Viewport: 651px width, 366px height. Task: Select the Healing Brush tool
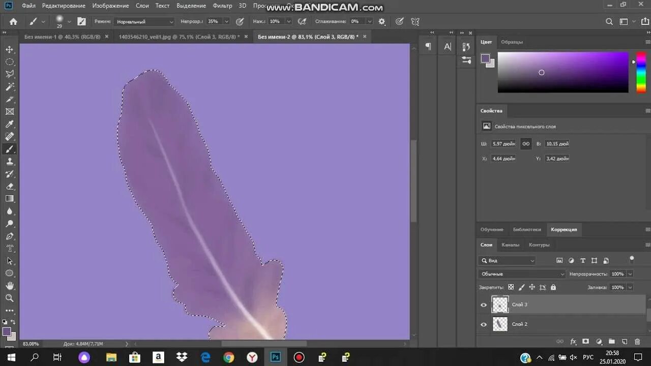point(10,137)
